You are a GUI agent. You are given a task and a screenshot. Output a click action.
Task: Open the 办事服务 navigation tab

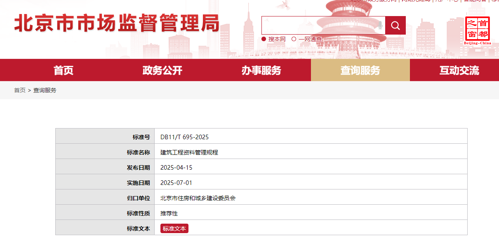[261, 70]
